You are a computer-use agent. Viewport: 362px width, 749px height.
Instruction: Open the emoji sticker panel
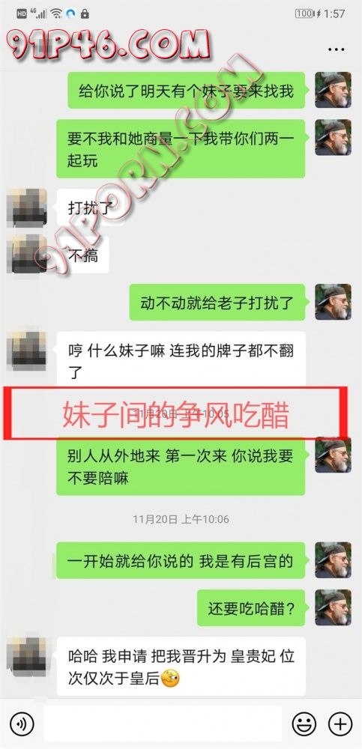tap(304, 724)
